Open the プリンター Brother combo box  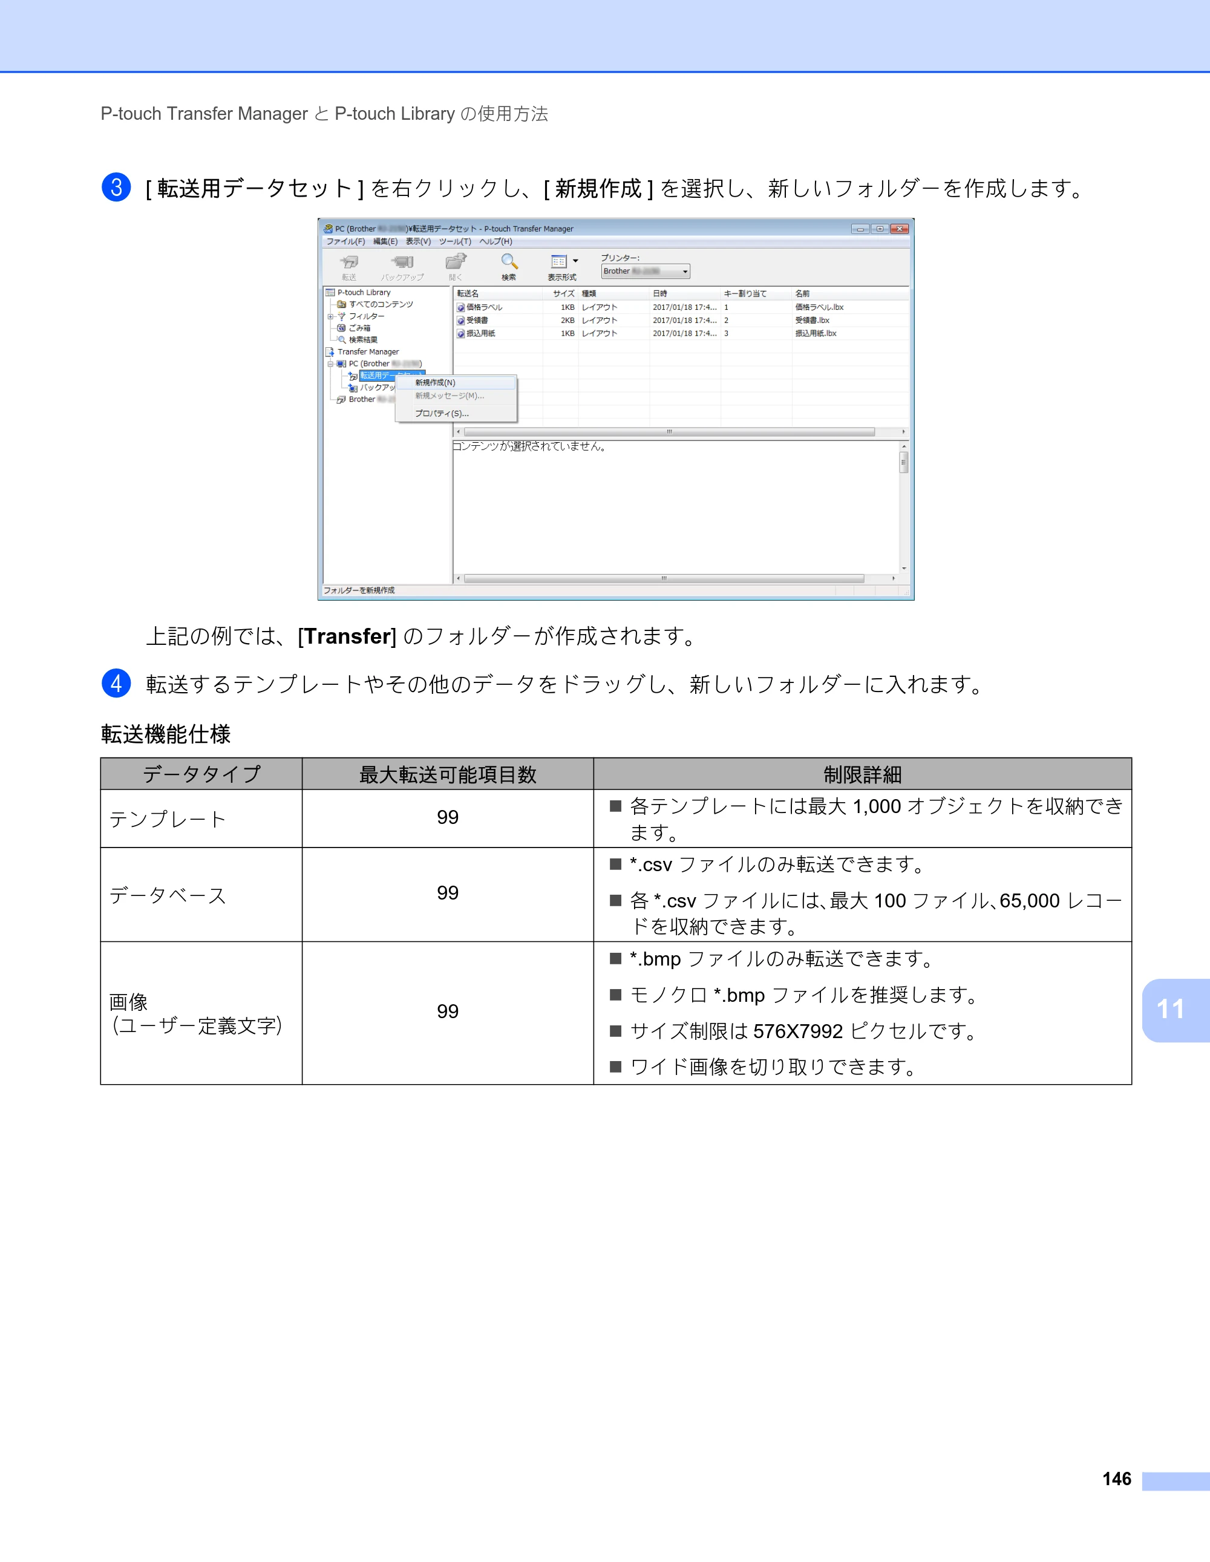pyautogui.click(x=646, y=272)
